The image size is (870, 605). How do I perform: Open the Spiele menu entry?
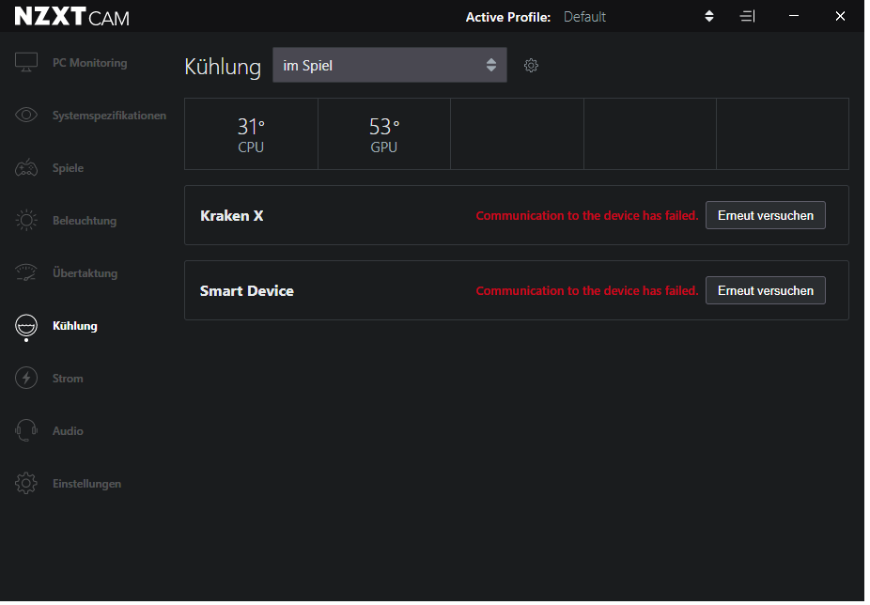(68, 168)
